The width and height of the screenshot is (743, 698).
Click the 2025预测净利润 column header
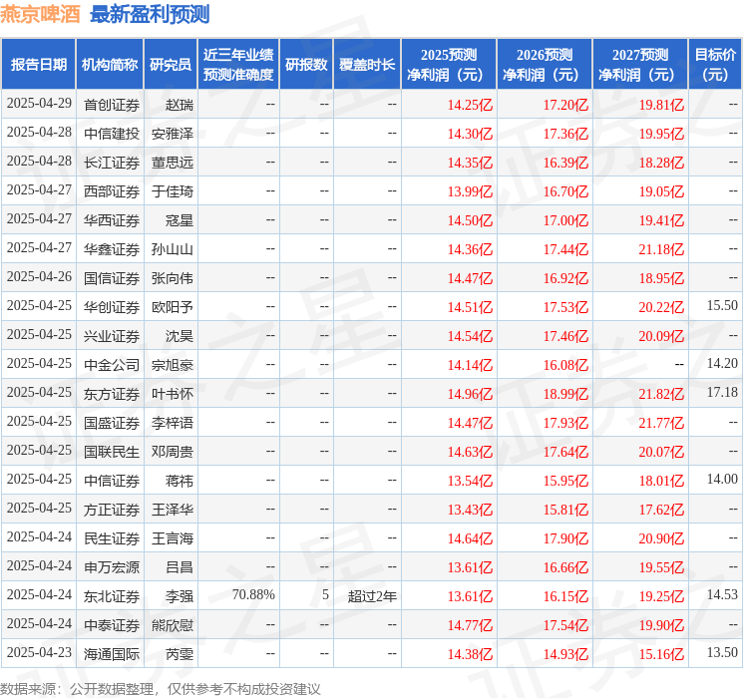click(449, 64)
